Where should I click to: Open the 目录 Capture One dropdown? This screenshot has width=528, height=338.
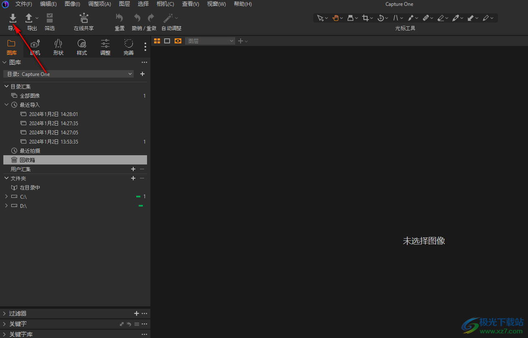coord(69,74)
